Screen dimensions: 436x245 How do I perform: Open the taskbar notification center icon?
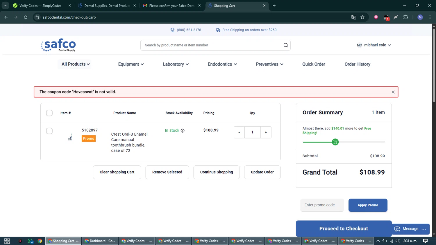[x=425, y=241]
